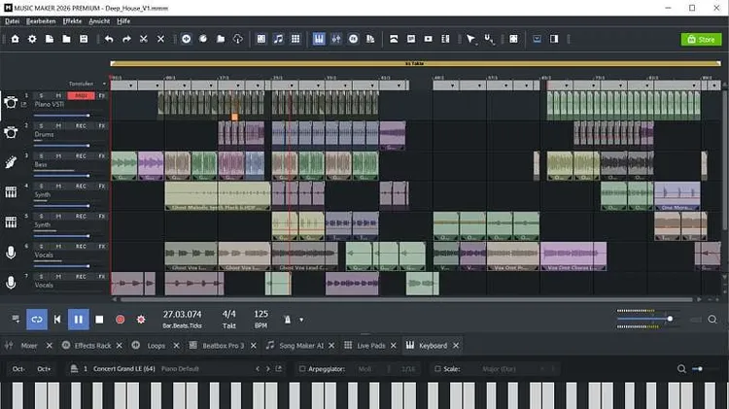Open the metronome icon next to BPM
729x409 pixels.
(x=289, y=319)
